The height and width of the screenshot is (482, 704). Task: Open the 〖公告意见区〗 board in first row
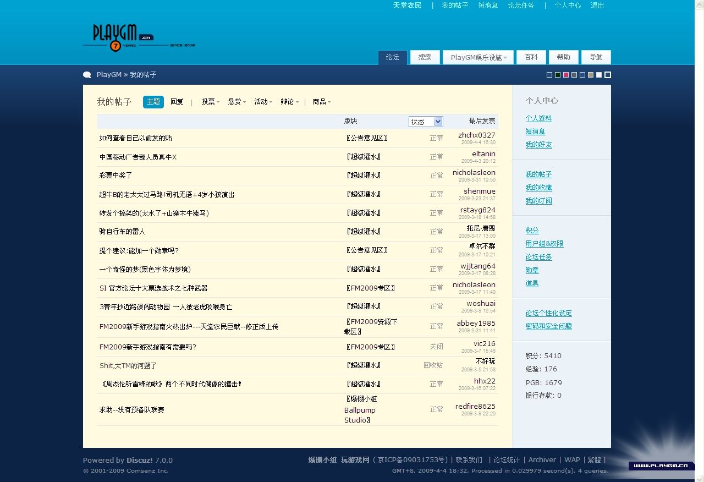point(366,138)
